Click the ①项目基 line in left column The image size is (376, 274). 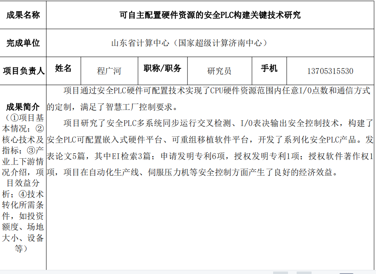pos(23,118)
